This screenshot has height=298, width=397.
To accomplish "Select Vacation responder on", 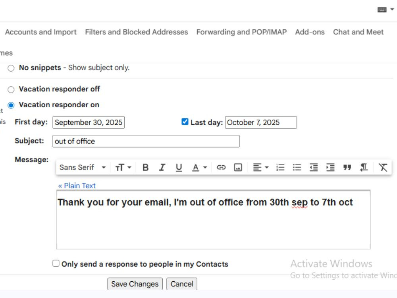I will coord(11,105).
